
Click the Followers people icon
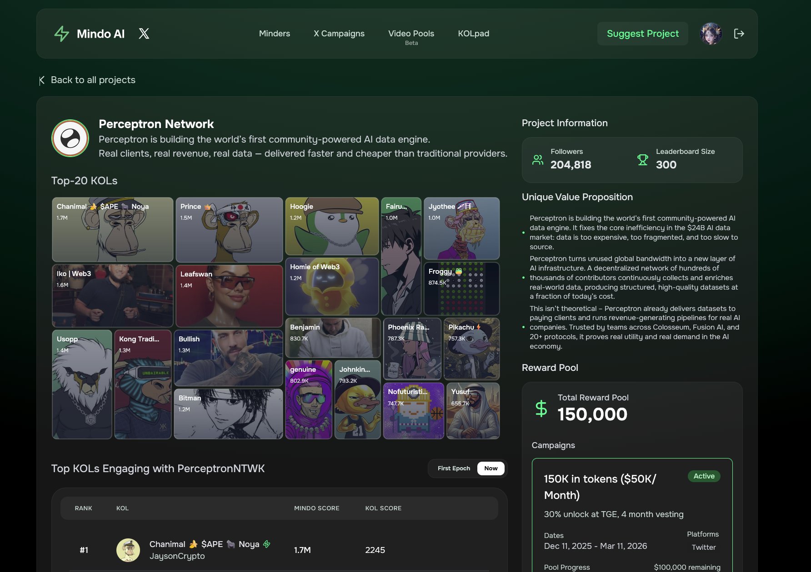538,160
